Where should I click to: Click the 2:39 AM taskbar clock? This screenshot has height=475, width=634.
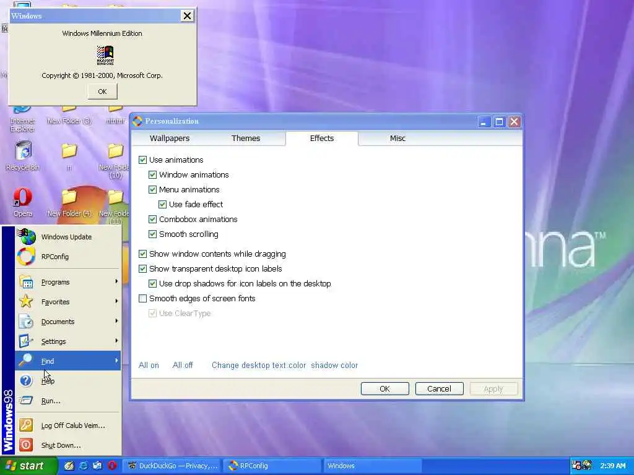(x=612, y=466)
